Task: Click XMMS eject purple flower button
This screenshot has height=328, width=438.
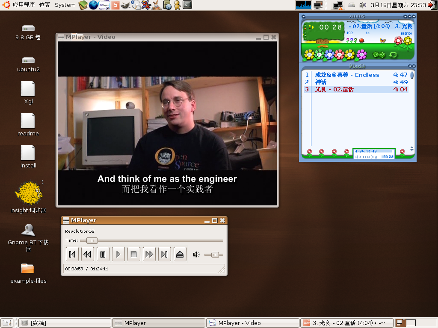Action: pos(361,55)
